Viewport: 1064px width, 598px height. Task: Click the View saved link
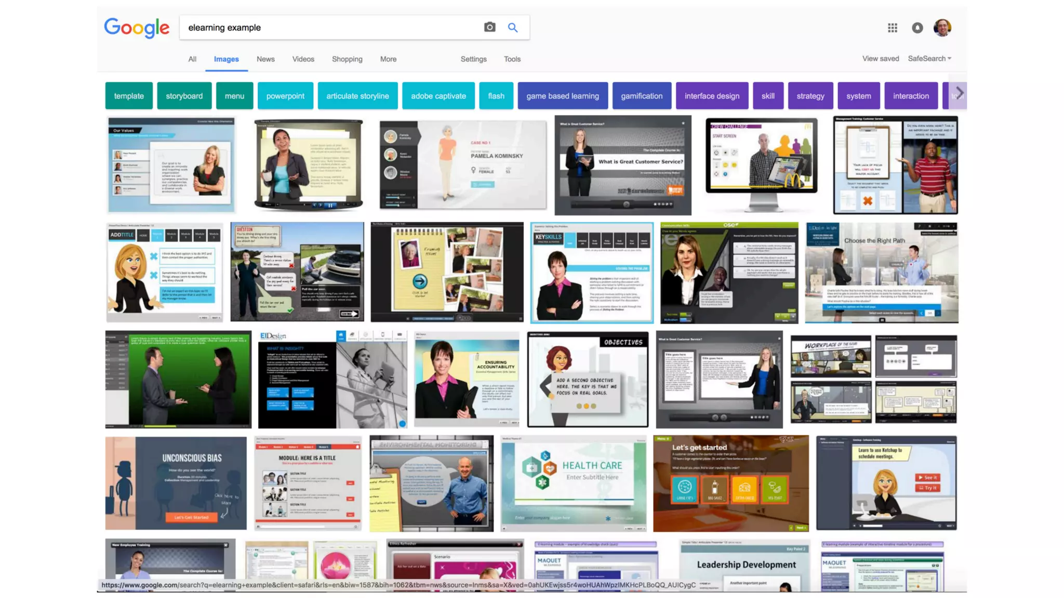coord(880,59)
